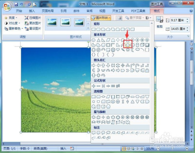Screen dimensions: 195x153
Task: Apply the first picture style thumbnail
Action: tap(52, 22)
